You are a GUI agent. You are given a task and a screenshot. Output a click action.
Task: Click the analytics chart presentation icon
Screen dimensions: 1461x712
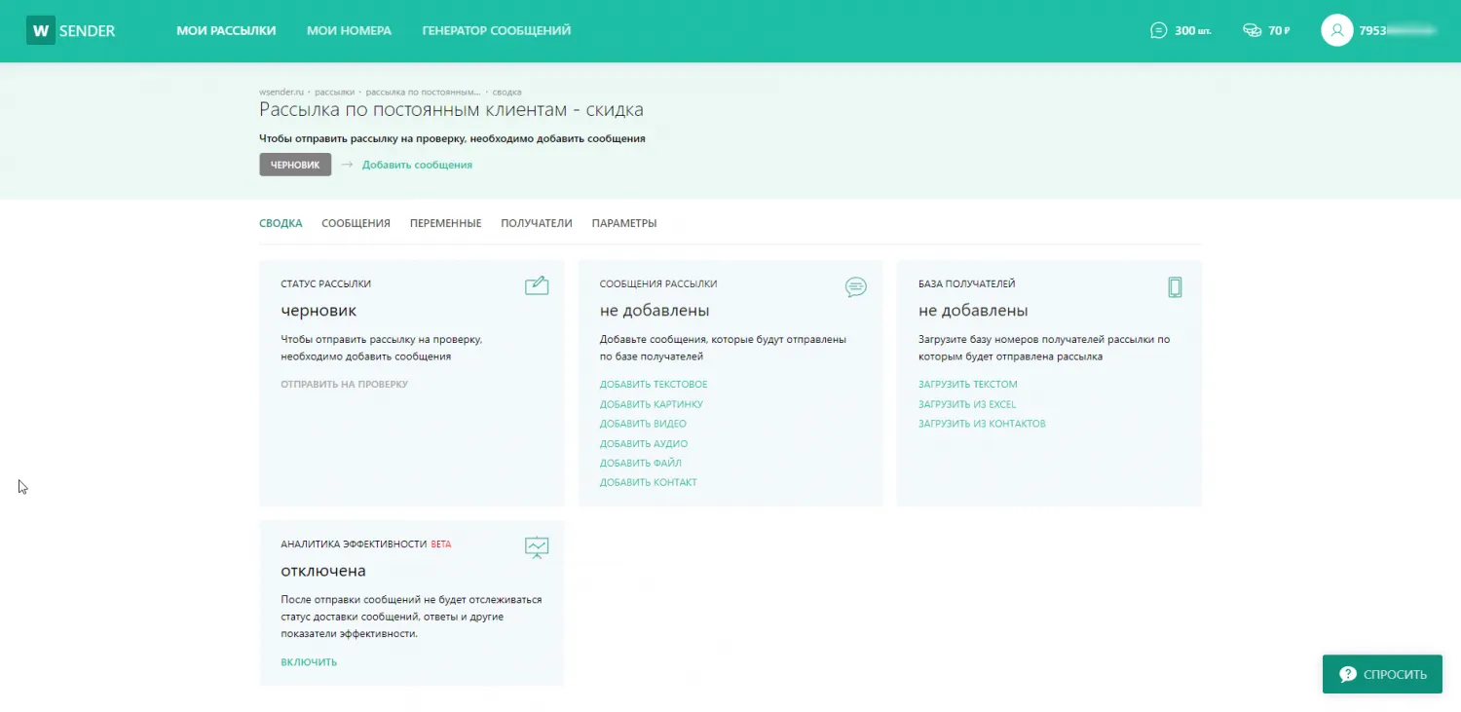[x=537, y=546]
